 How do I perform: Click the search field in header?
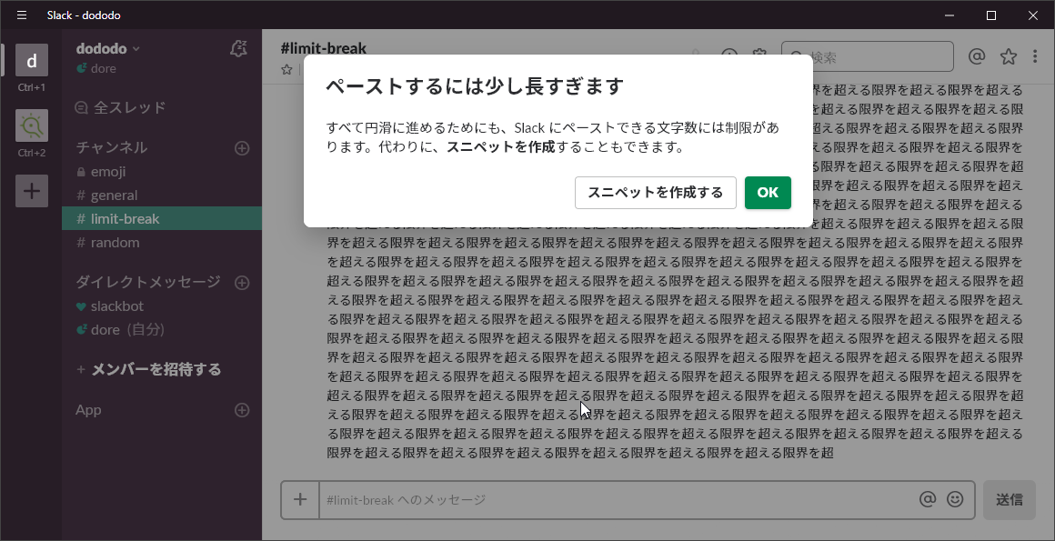coord(873,56)
